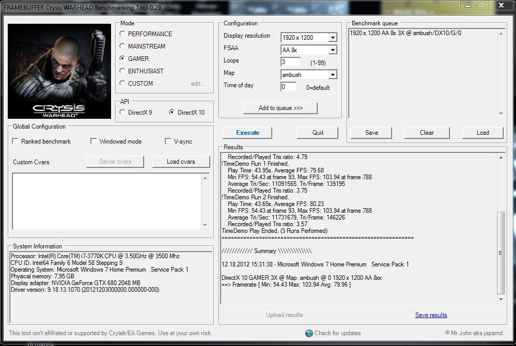Click the Check for updates text
The height and width of the screenshot is (346, 516).
(x=338, y=333)
